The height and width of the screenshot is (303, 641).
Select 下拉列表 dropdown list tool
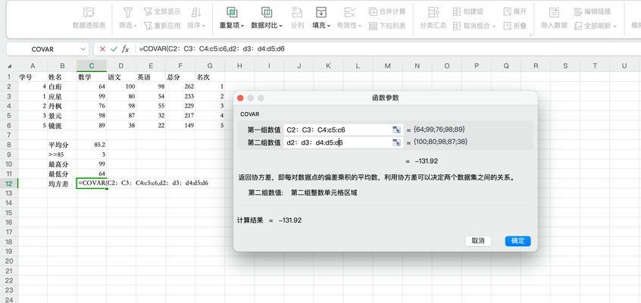[386, 26]
